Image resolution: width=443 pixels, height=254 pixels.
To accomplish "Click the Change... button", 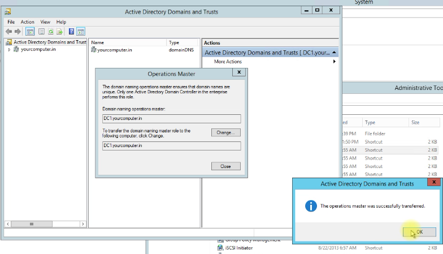I will 226,132.
